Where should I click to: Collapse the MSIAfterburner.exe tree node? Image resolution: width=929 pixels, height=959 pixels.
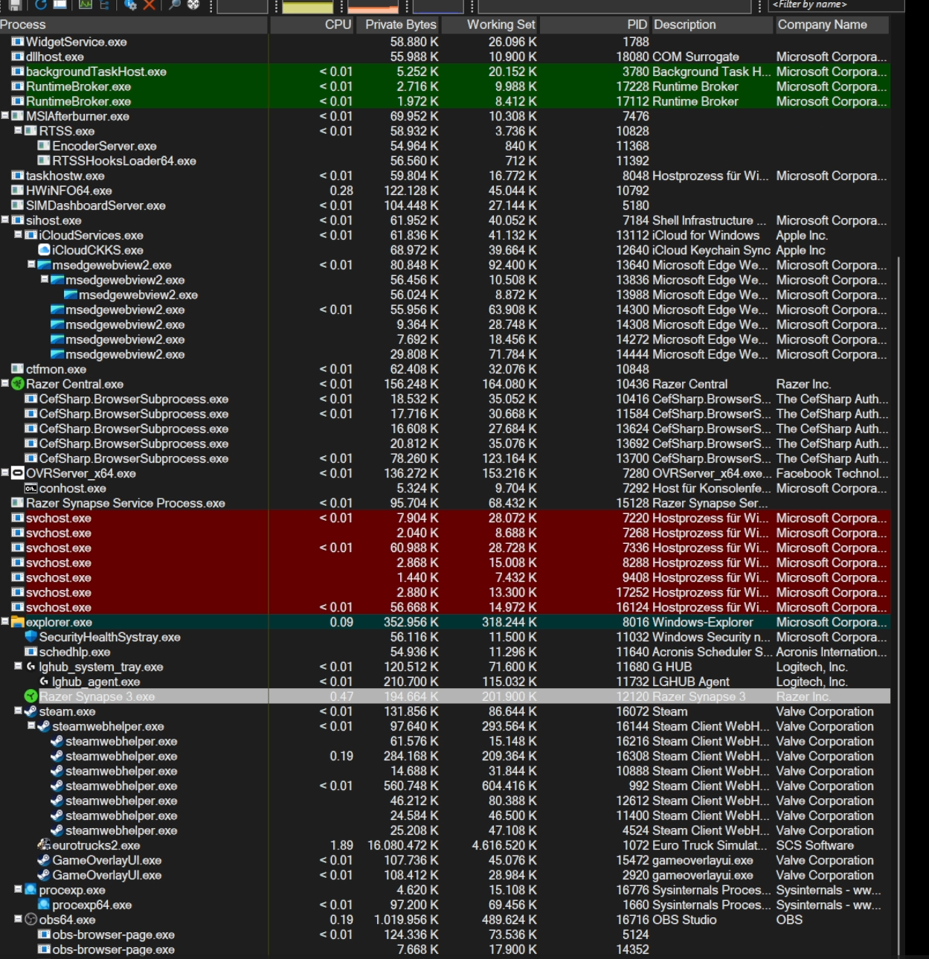[x=4, y=115]
